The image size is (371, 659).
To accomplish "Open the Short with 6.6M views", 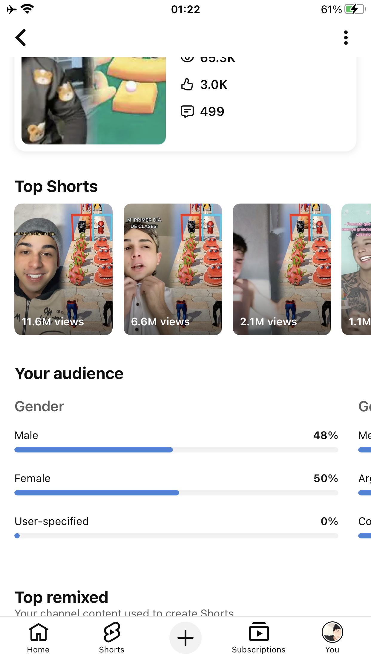I will click(x=173, y=269).
